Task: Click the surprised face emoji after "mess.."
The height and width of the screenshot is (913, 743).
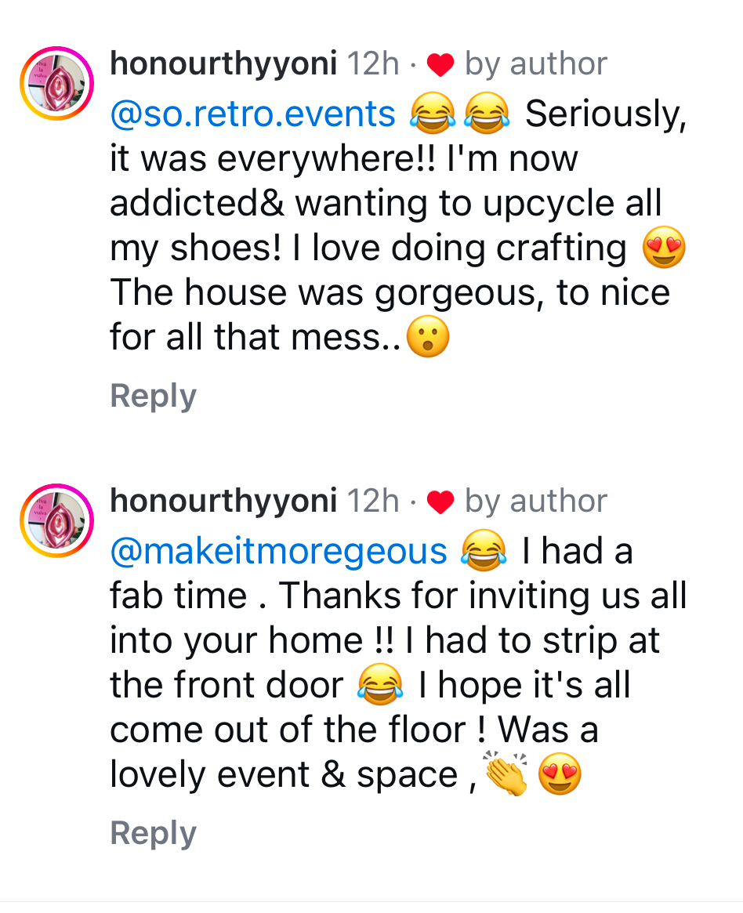Action: [x=429, y=339]
